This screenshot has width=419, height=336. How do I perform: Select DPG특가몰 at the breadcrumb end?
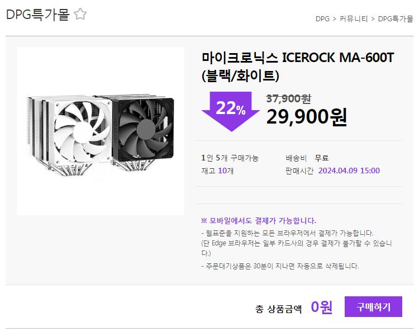(x=396, y=19)
